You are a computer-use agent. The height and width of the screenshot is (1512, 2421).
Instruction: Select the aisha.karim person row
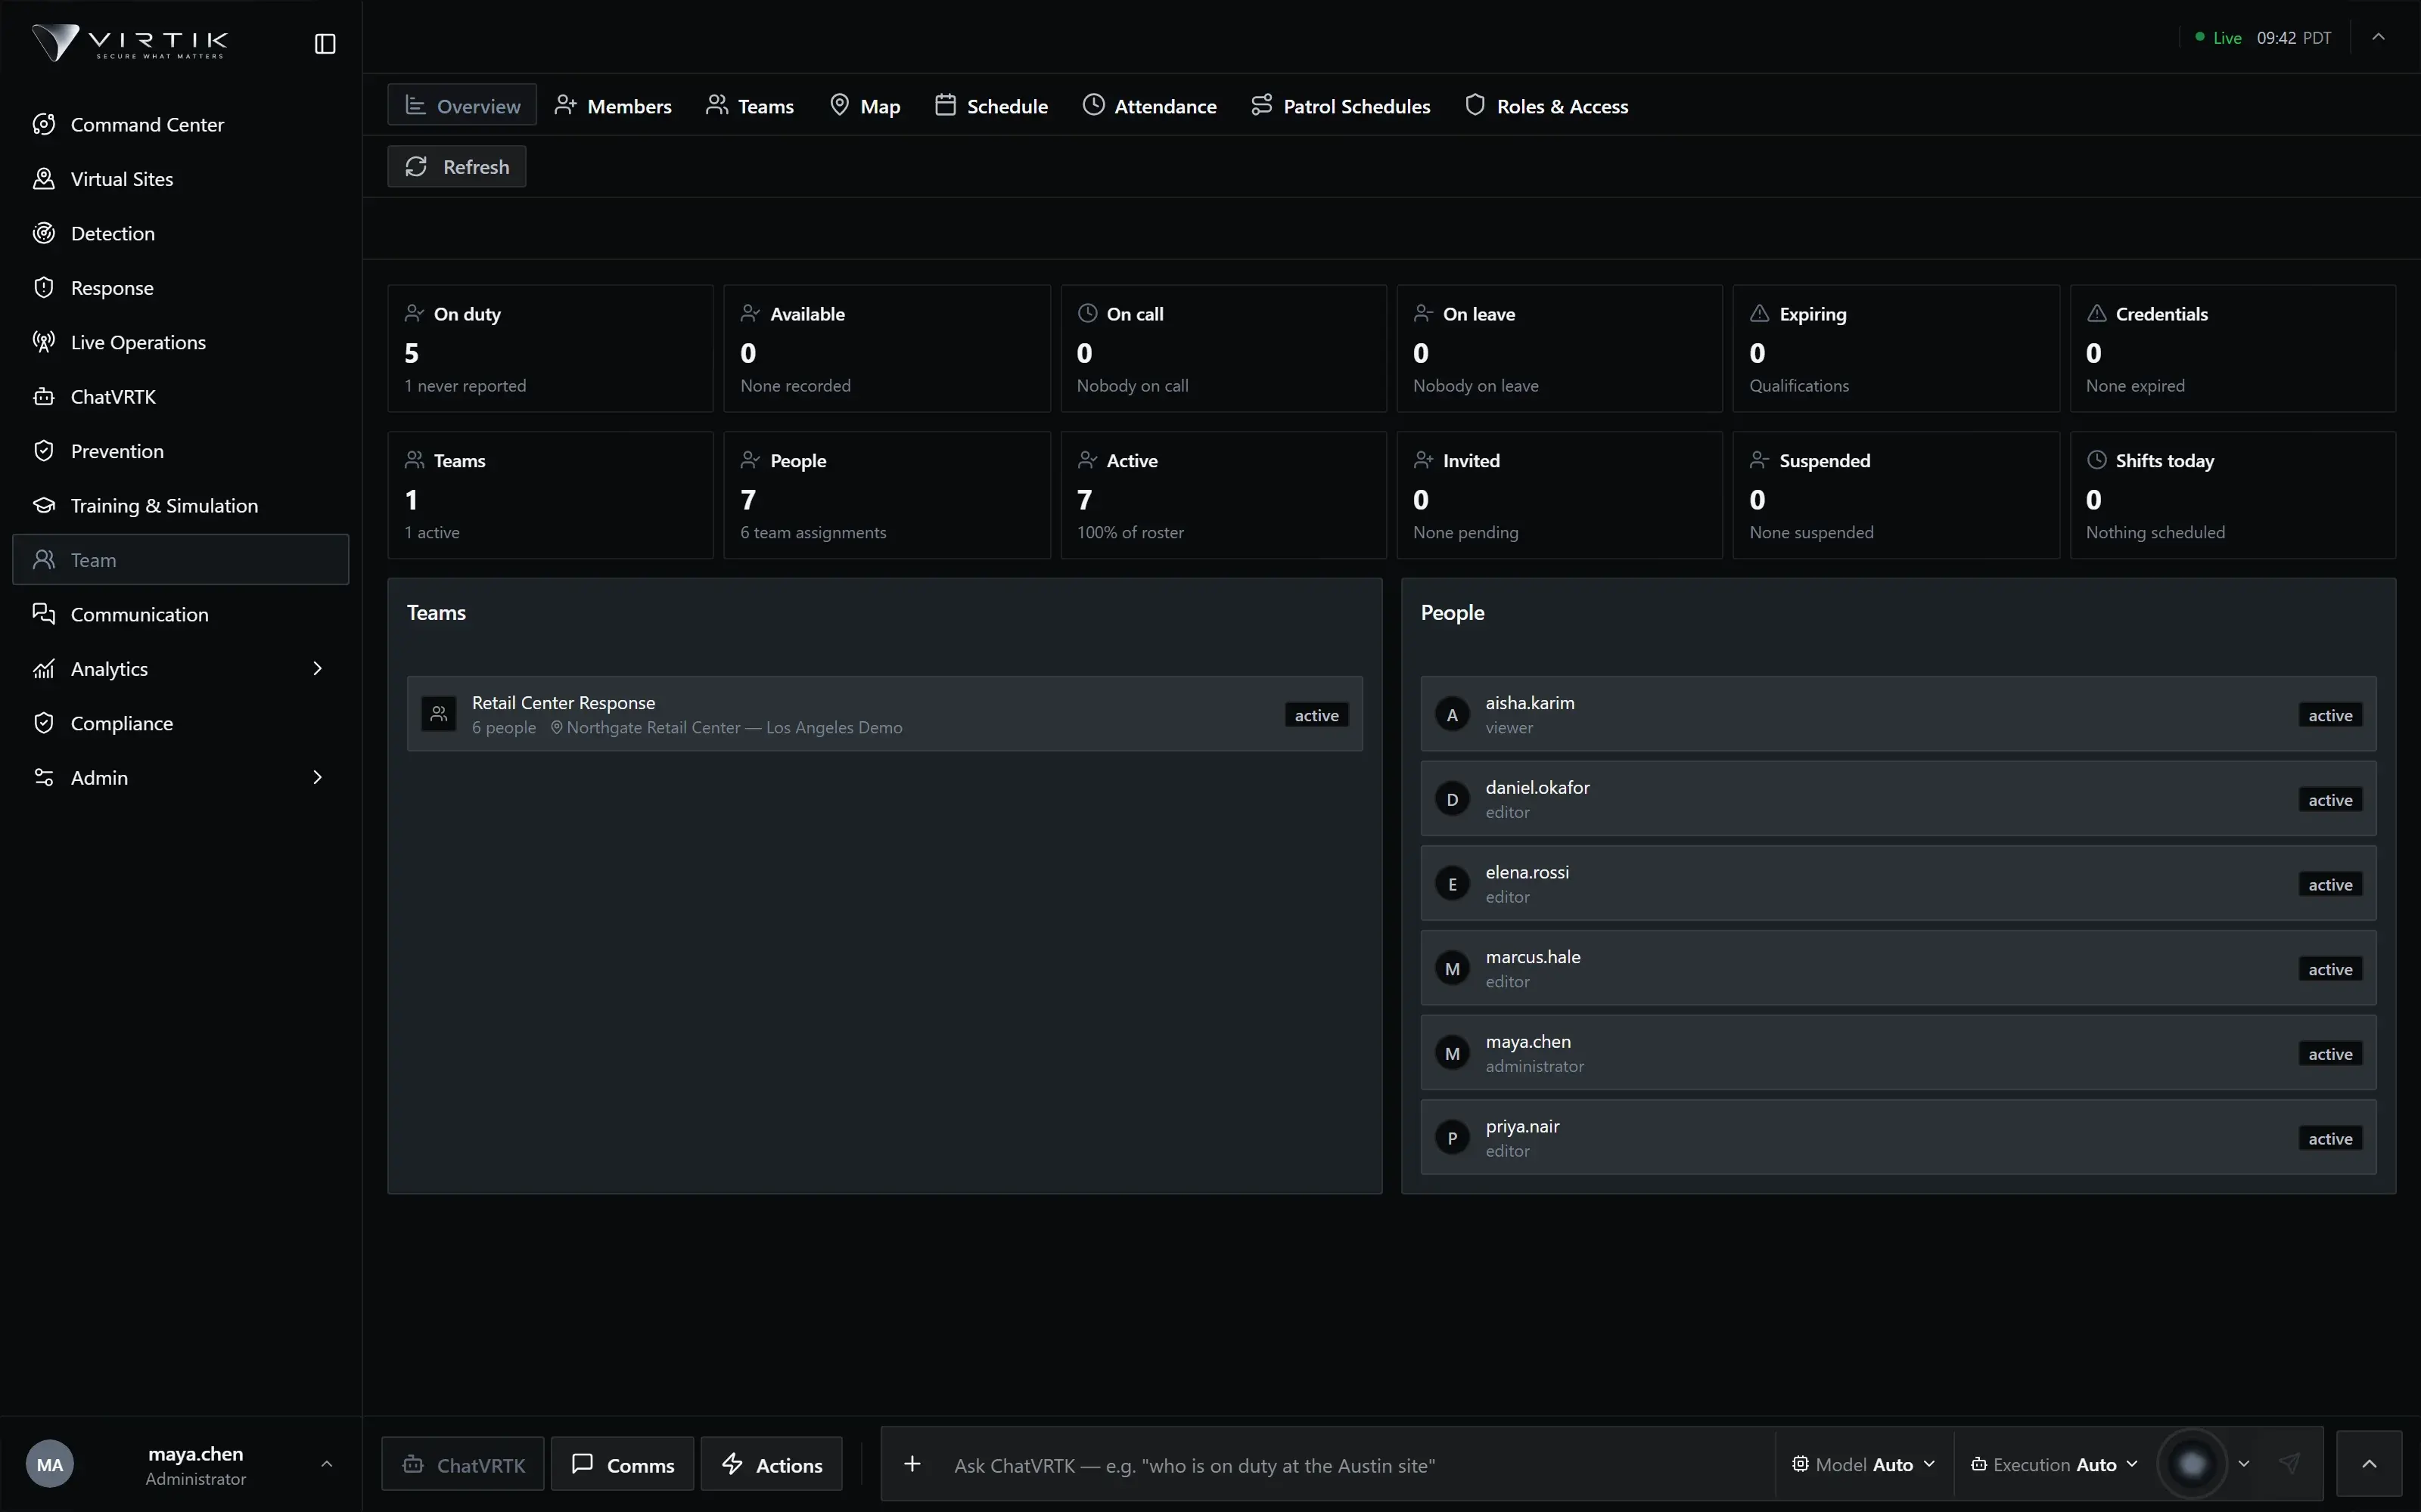(1897, 714)
